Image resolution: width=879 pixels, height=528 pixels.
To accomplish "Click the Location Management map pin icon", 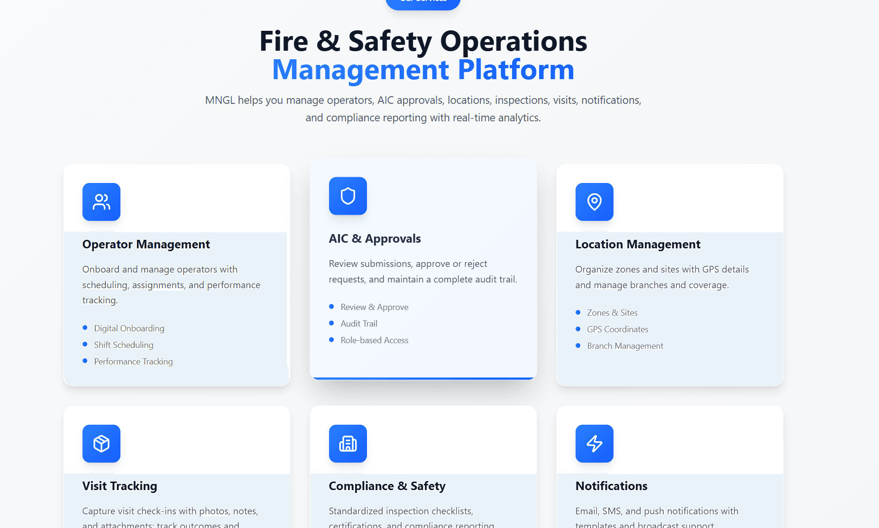I will point(594,202).
